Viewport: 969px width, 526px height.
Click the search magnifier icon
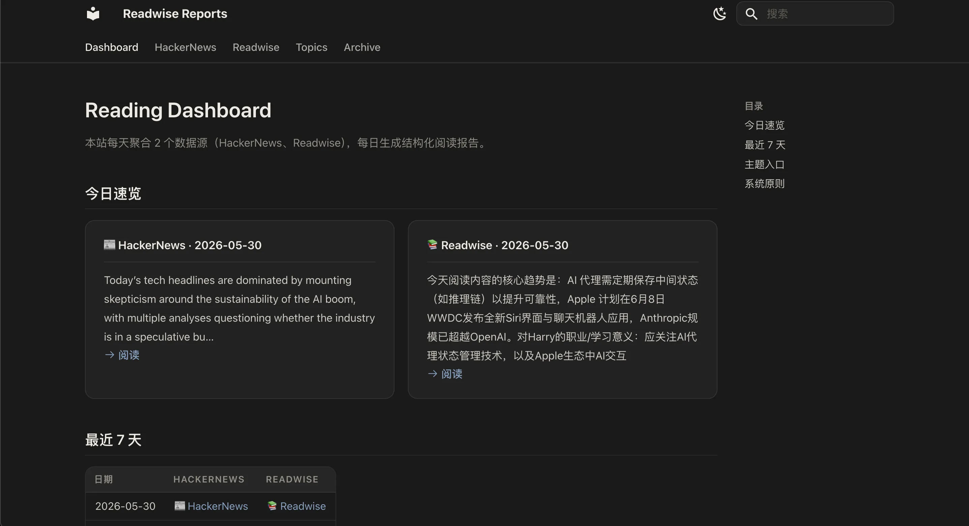pos(751,14)
